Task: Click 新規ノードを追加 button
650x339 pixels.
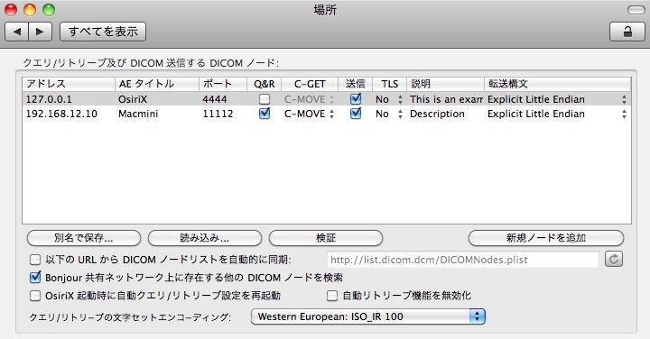Action: pos(546,238)
